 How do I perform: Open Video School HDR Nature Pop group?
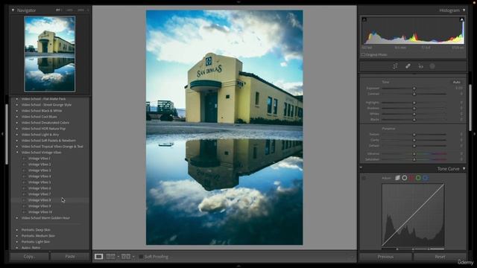point(43,129)
